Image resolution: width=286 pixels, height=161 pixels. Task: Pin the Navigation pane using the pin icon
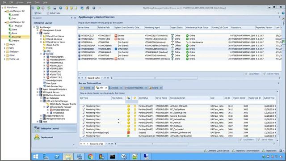point(71,18)
